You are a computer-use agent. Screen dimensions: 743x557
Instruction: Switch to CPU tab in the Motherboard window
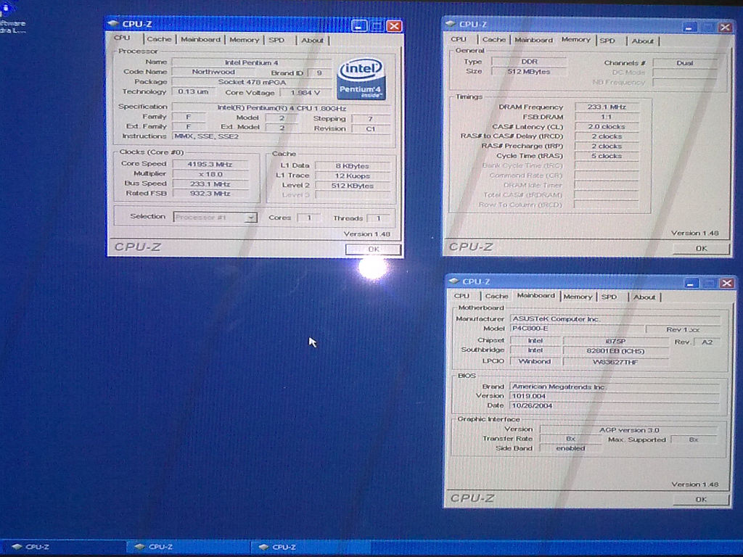tap(461, 296)
